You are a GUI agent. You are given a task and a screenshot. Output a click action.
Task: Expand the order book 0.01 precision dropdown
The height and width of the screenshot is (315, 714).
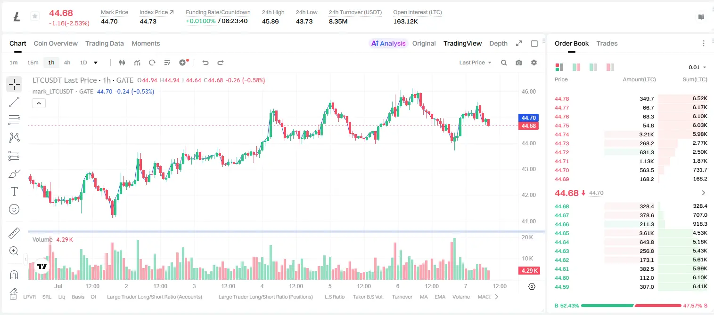[x=698, y=67]
